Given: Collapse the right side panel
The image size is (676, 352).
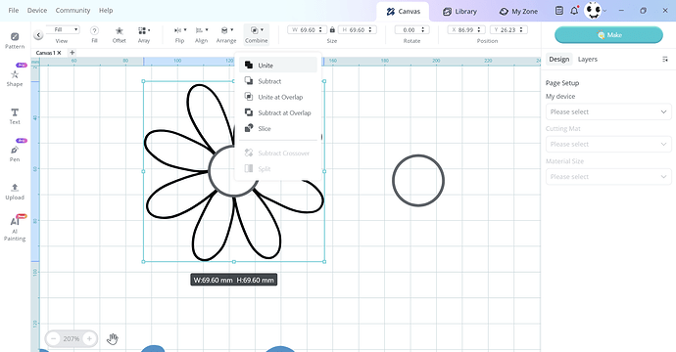Looking at the screenshot, I should (x=665, y=60).
